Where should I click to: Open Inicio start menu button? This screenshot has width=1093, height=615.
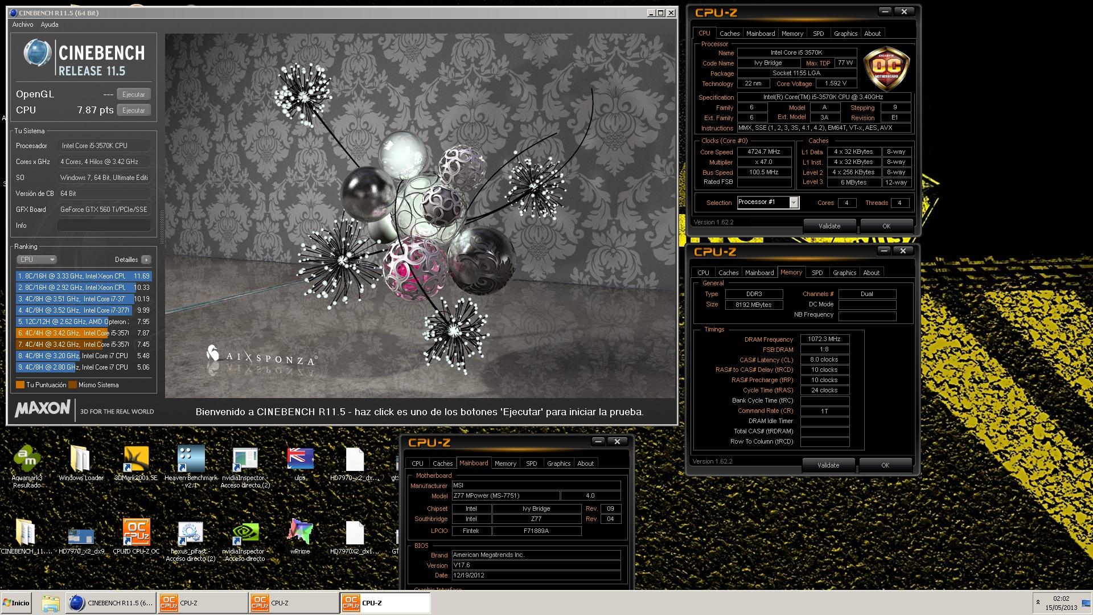click(16, 603)
